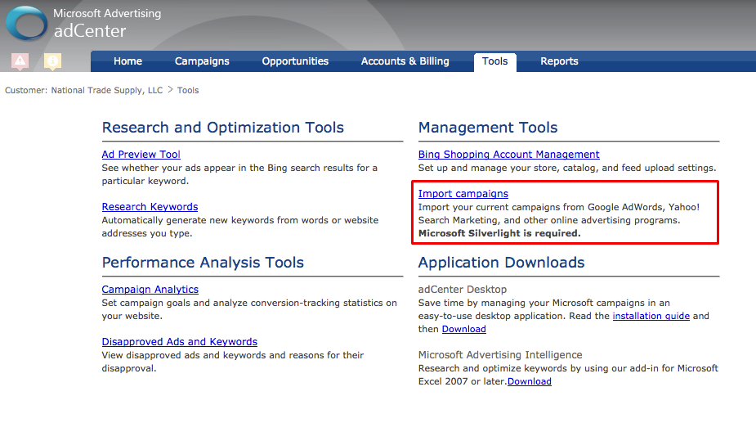Open Campaign Analytics link
Screen dimensions: 756x423
pos(150,290)
